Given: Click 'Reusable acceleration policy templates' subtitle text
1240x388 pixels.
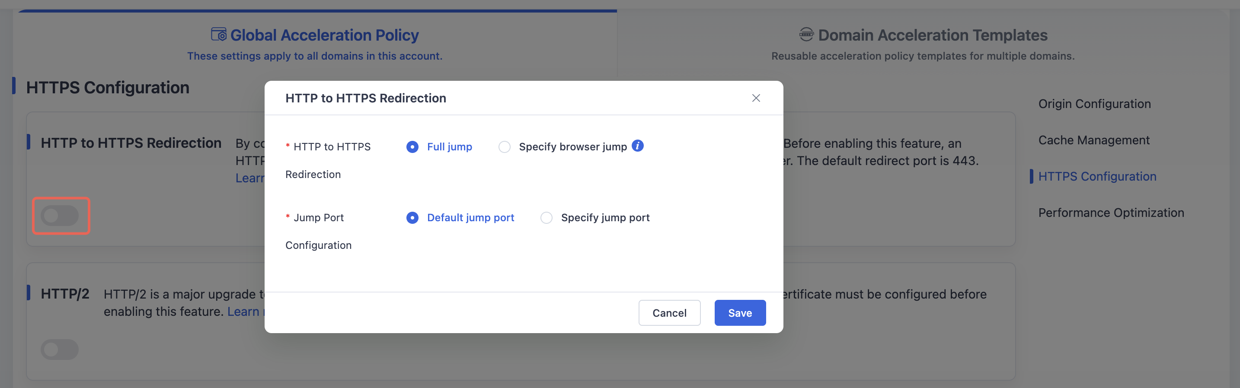Looking at the screenshot, I should pos(923,56).
